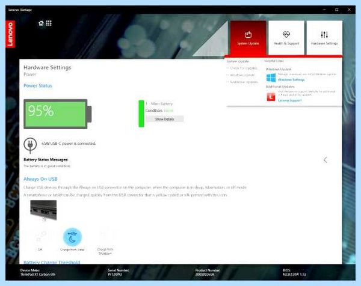
Task: Maximize the Lenovo Vantage window
Action: pos(337,10)
